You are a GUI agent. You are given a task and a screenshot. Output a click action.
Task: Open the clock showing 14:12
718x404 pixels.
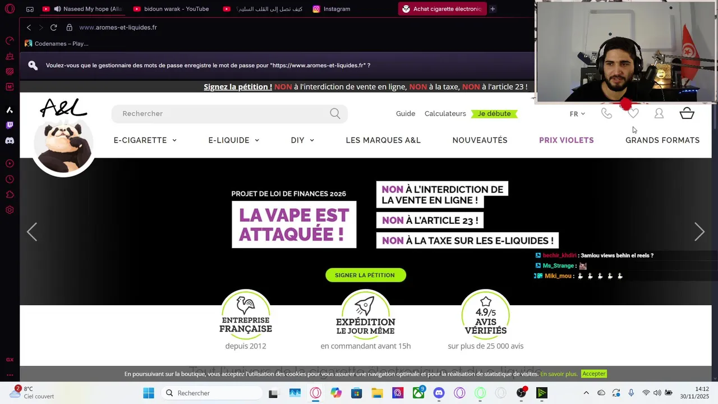[x=695, y=393]
